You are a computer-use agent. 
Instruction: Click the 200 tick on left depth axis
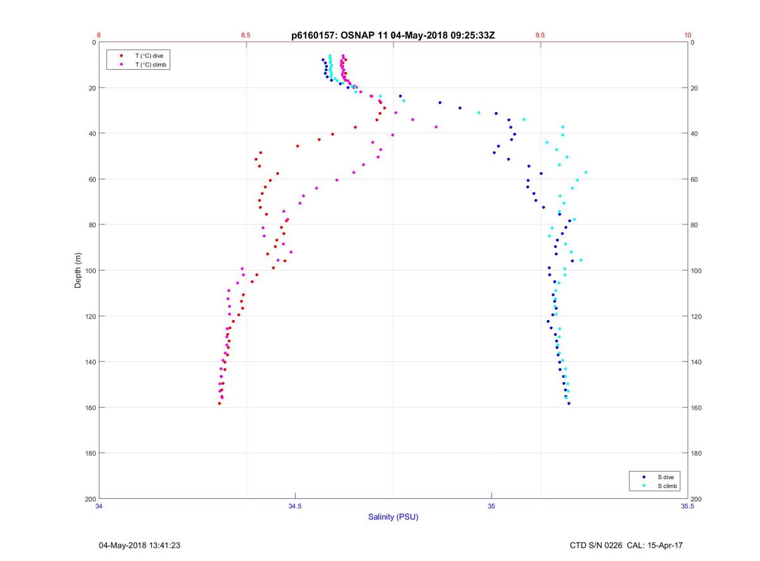click(x=90, y=499)
